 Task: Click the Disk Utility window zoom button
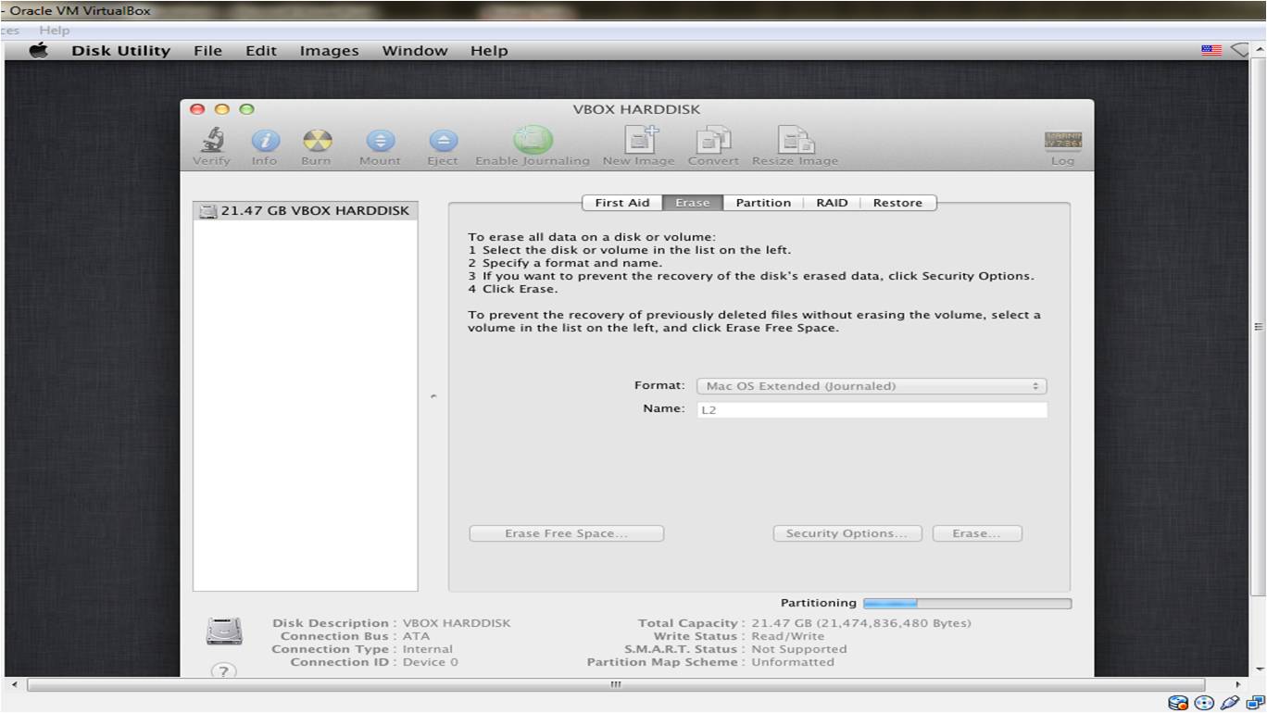click(x=246, y=109)
